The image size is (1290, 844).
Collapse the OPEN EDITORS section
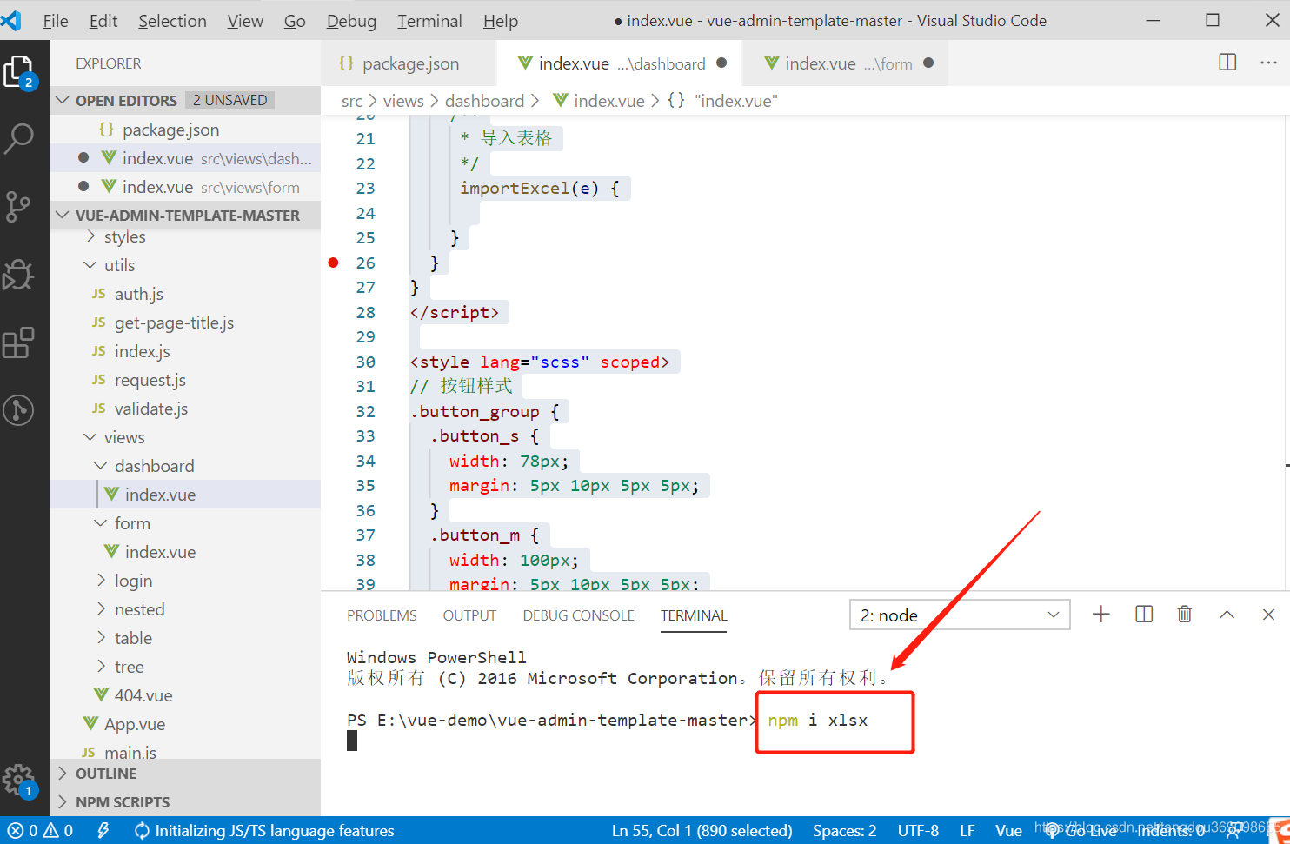point(63,100)
